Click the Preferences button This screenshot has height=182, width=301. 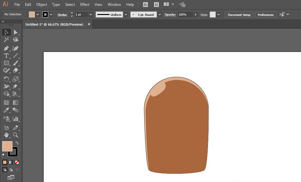(x=265, y=15)
